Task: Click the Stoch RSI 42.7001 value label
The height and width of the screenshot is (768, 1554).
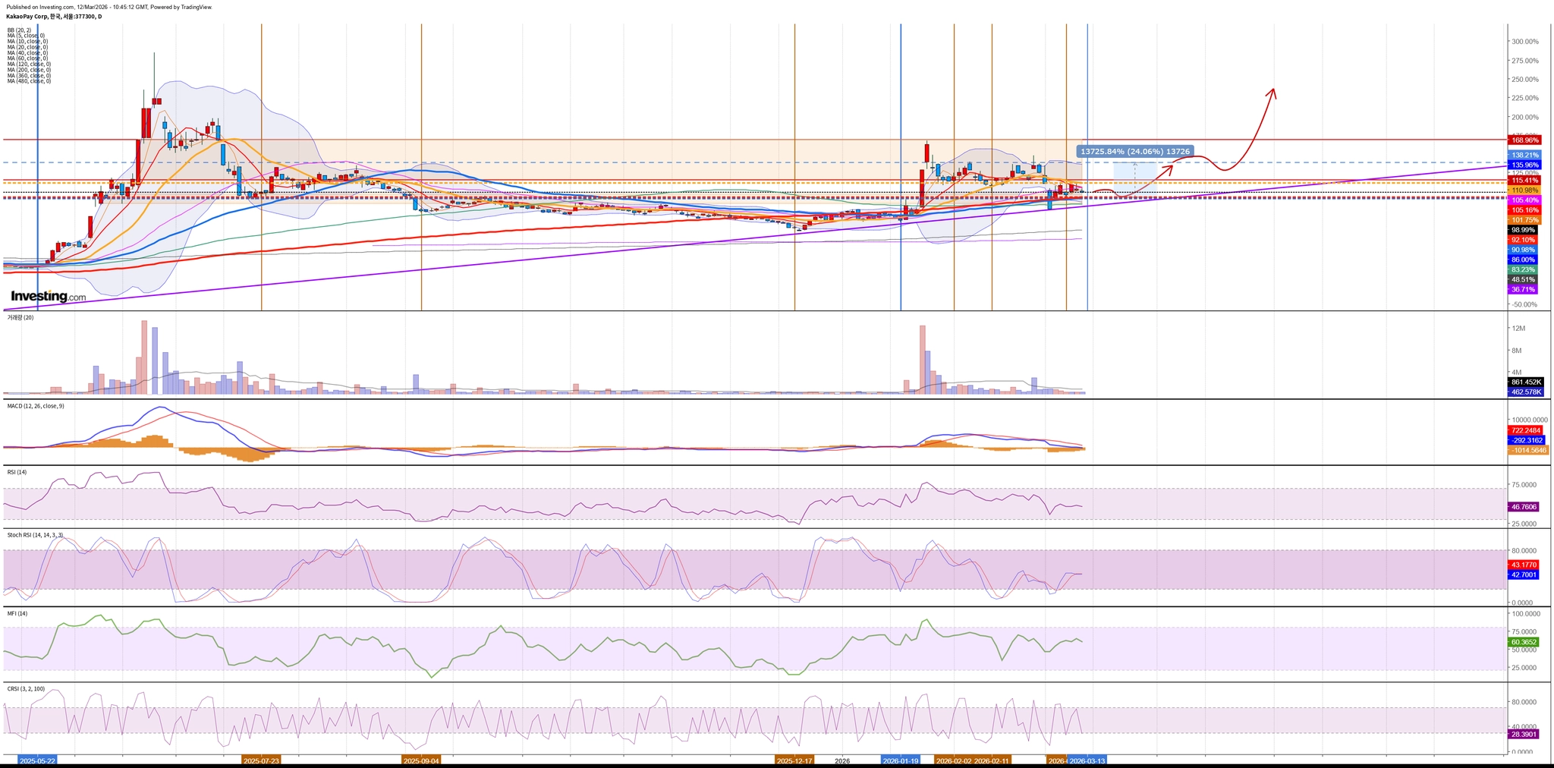Action: pos(1524,574)
